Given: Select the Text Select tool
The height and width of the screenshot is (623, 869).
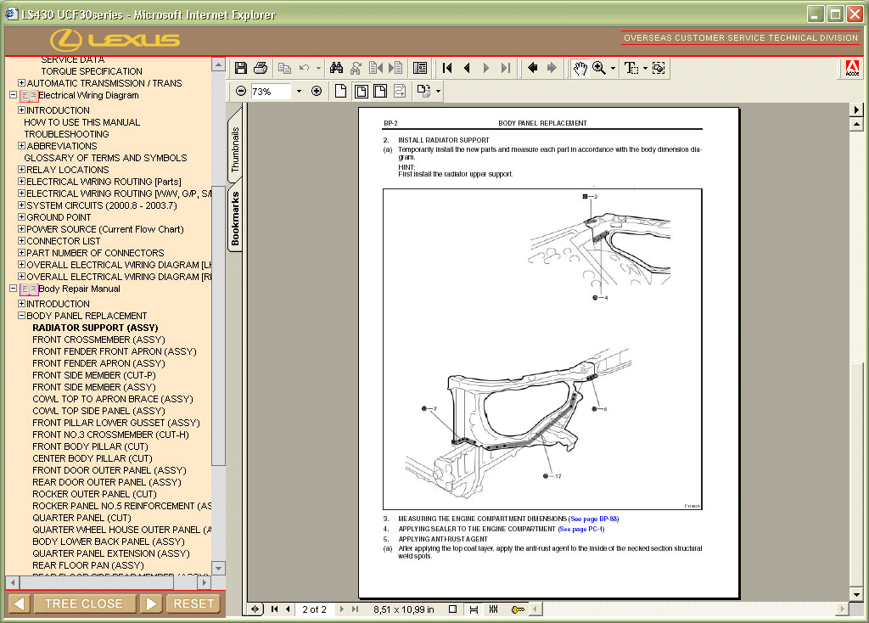Looking at the screenshot, I should (631, 68).
